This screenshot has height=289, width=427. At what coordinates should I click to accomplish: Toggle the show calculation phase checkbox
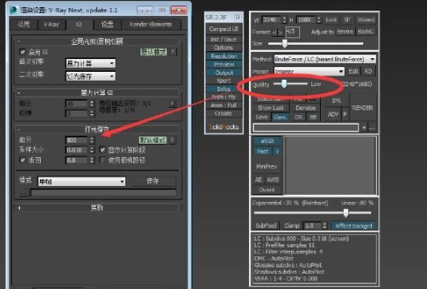click(x=102, y=149)
